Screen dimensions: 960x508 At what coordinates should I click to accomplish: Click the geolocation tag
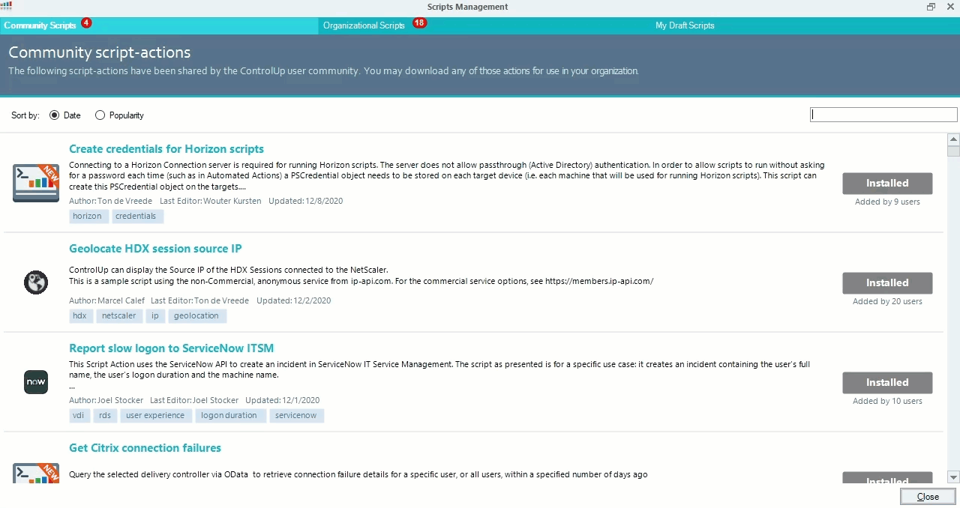pyautogui.click(x=196, y=315)
